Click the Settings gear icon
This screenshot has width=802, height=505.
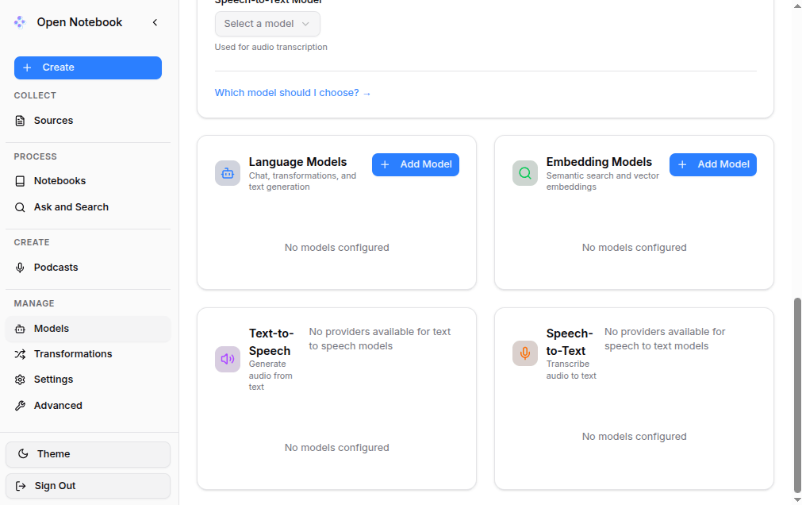tap(21, 380)
